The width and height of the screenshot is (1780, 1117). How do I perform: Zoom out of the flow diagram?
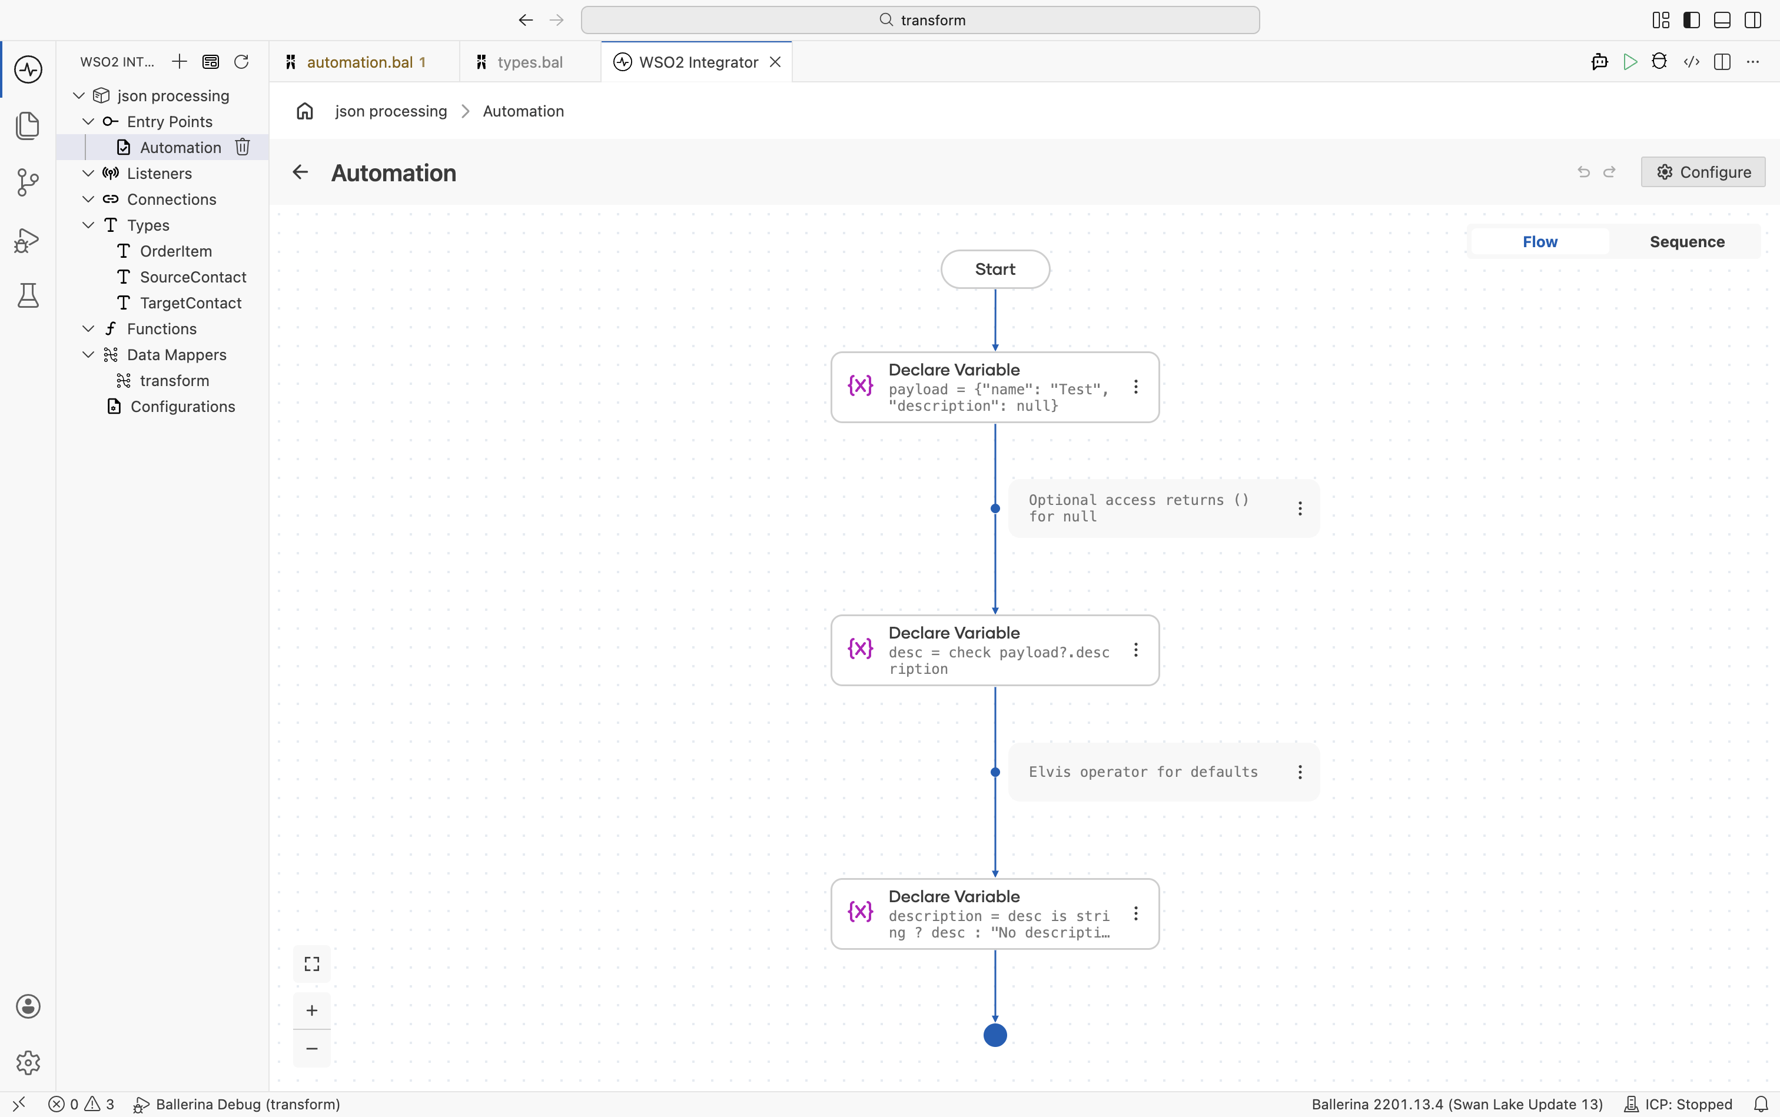pos(312,1048)
